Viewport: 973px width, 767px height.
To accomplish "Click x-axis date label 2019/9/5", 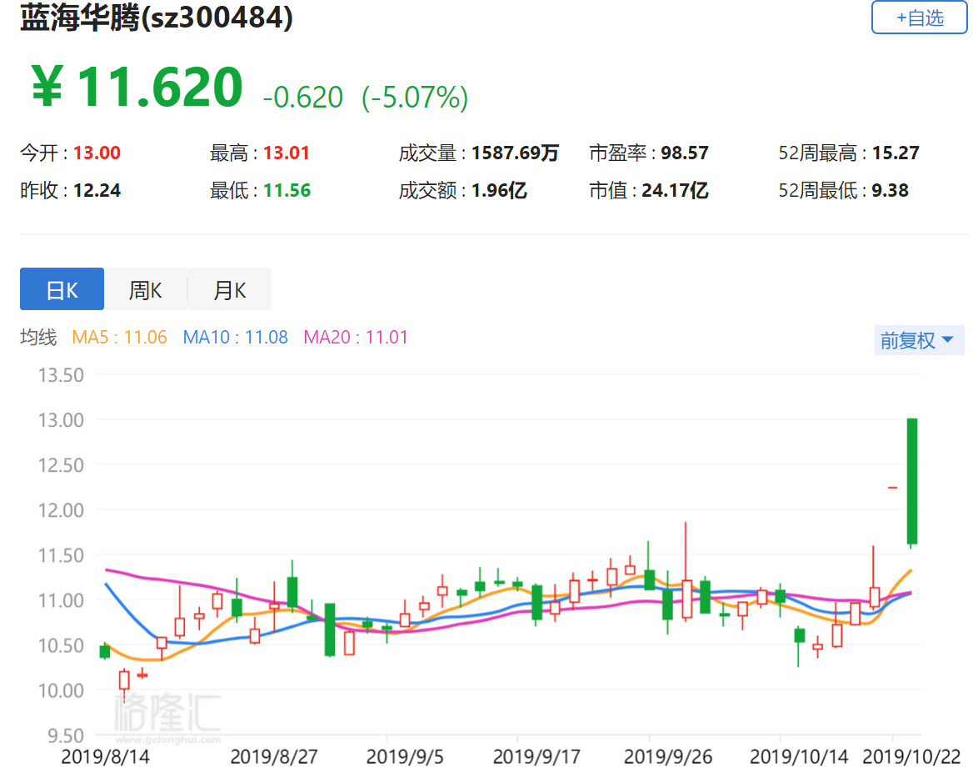I will 405,756.
